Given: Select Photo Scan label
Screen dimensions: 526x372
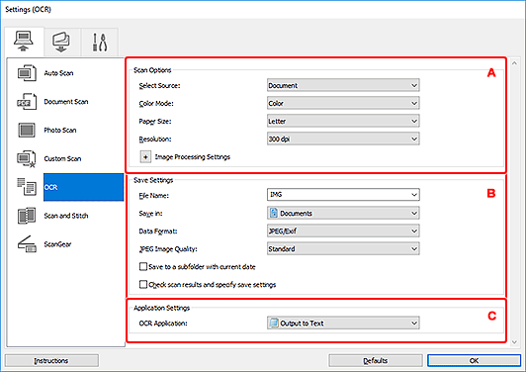Looking at the screenshot, I should 60,130.
